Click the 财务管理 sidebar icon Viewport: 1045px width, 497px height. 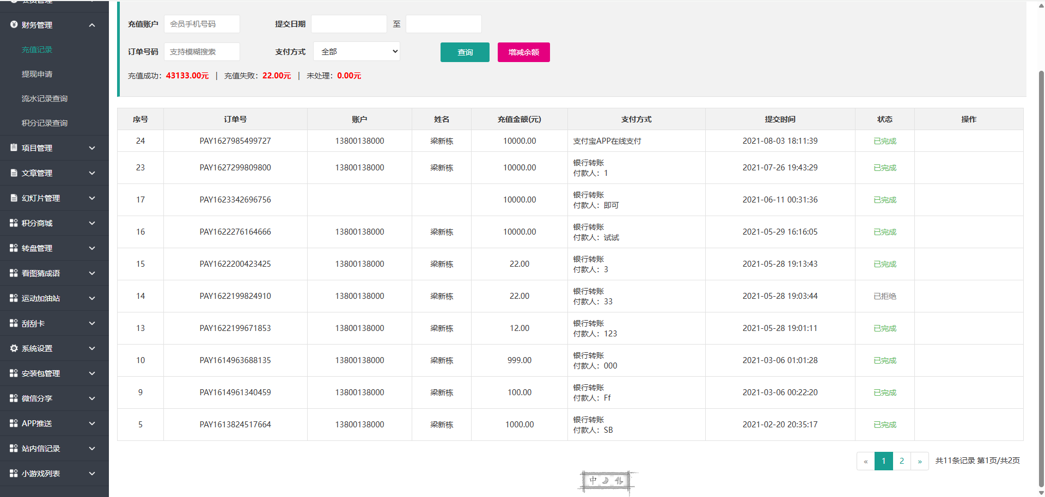tap(14, 24)
